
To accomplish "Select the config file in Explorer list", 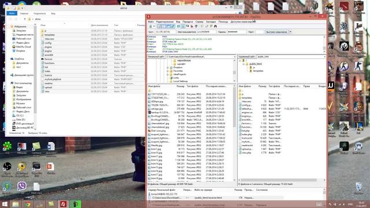I will (x=48, y=43).
